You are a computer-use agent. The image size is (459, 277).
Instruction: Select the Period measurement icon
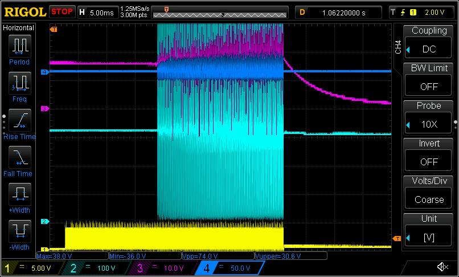(x=20, y=47)
